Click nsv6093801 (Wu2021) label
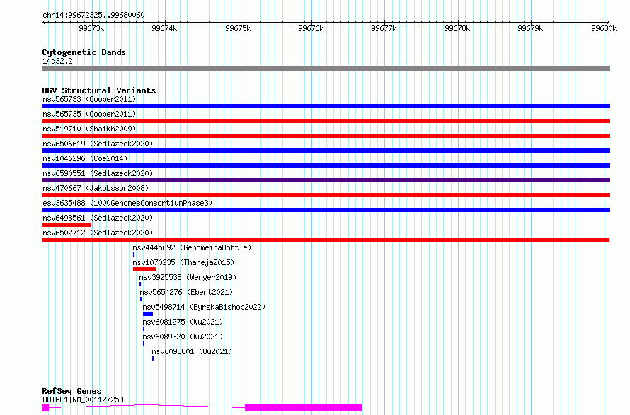 point(192,351)
